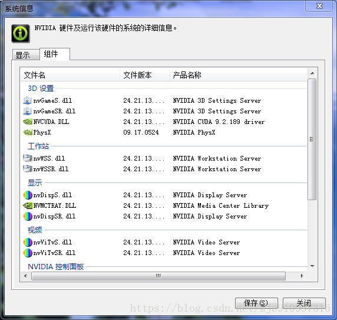Click the nvDispSR.dll color wheel icon
This screenshot has width=337, height=320.
pyautogui.click(x=28, y=216)
